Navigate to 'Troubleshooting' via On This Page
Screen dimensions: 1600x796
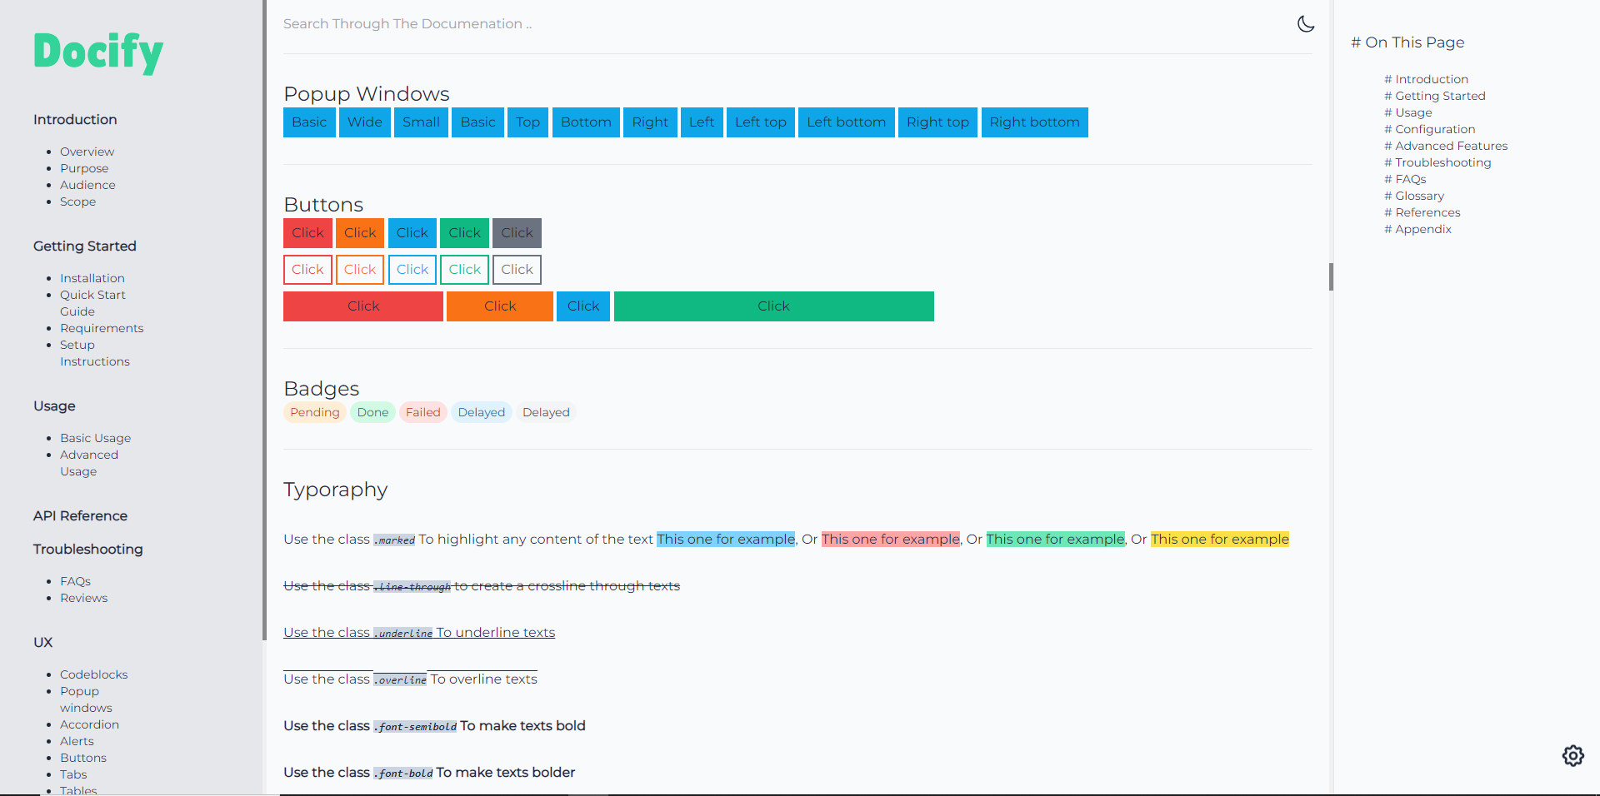pyautogui.click(x=1442, y=162)
